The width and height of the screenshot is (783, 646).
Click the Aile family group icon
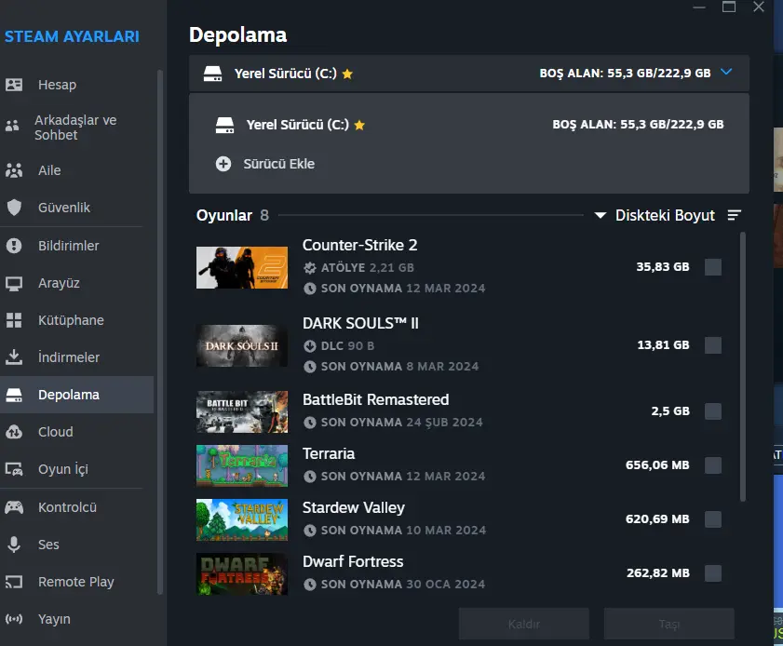click(14, 170)
